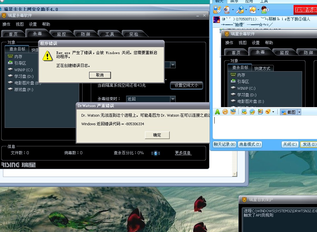Click the 瑞星卡卡上网安全助手4.0 window title
Viewport: 317px width, 232px height.
[x=31, y=9]
